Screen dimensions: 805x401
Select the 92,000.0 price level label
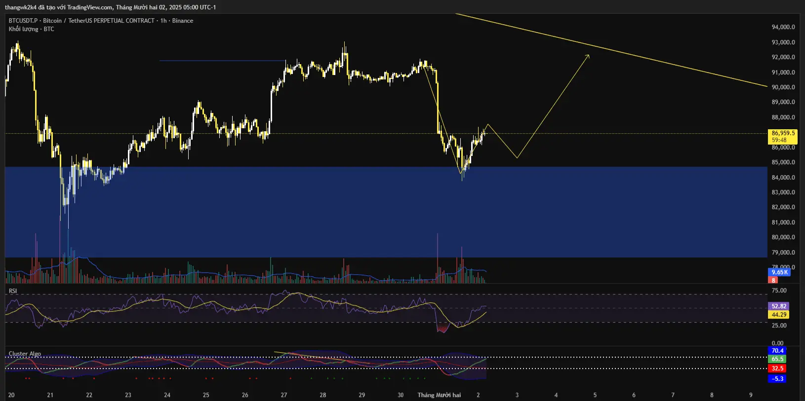[783, 57]
